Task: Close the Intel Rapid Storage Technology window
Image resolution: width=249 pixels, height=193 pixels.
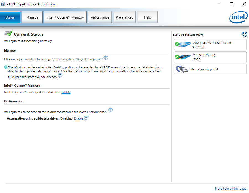Action: click(x=244, y=4)
